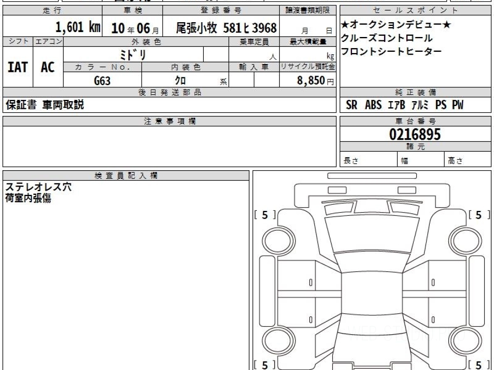Click the 輸入車 header
494x370 pixels.
[254, 67]
